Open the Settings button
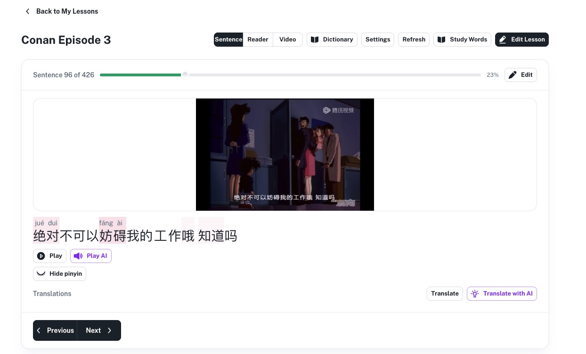Image resolution: width=586 pixels, height=354 pixels. click(378, 40)
